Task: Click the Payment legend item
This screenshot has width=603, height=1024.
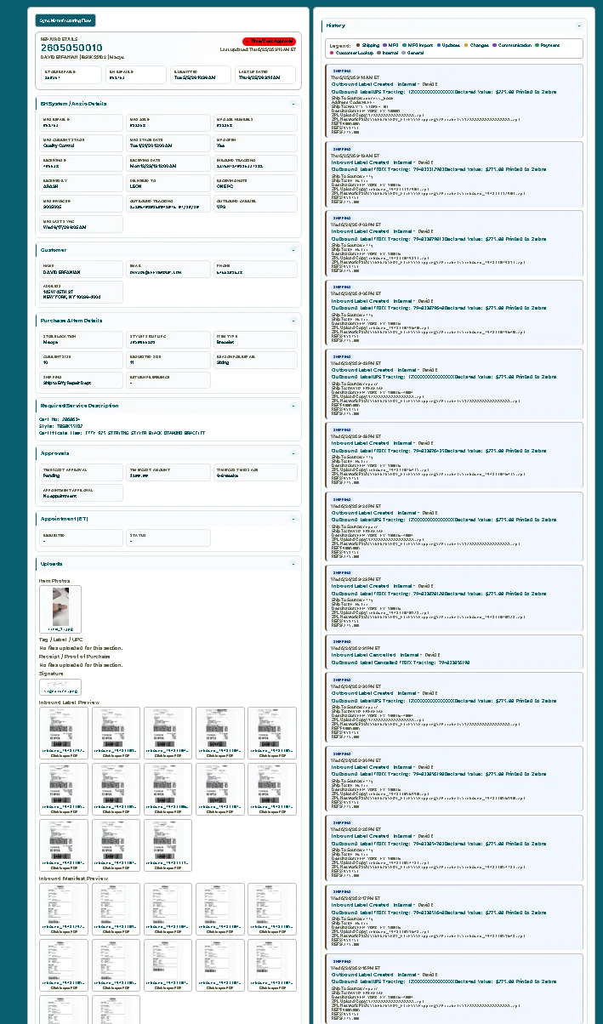Action: 548,45
